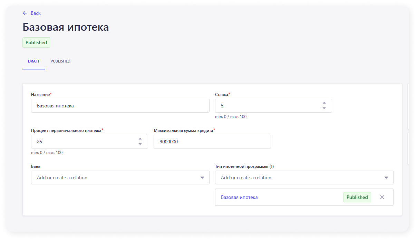
Task: Click the back arrow icon
Action: (25, 13)
